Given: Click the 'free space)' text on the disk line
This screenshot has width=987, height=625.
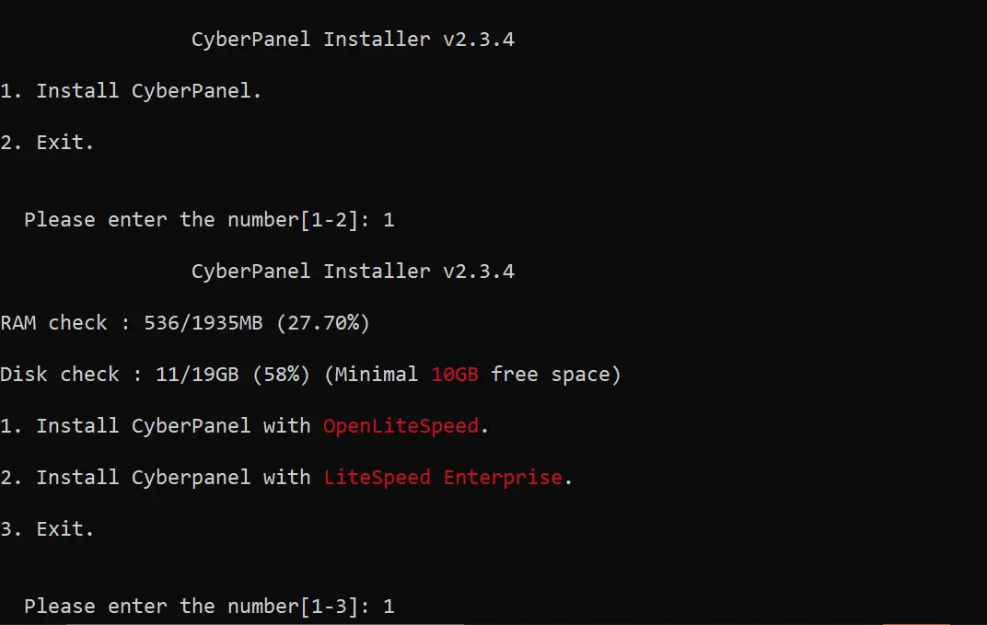Looking at the screenshot, I should click(556, 375).
